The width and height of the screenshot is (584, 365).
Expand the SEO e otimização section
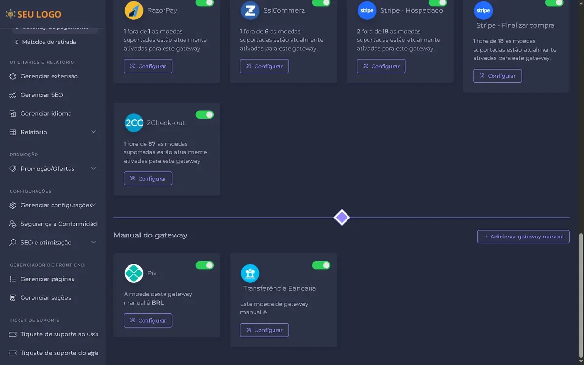click(93, 243)
